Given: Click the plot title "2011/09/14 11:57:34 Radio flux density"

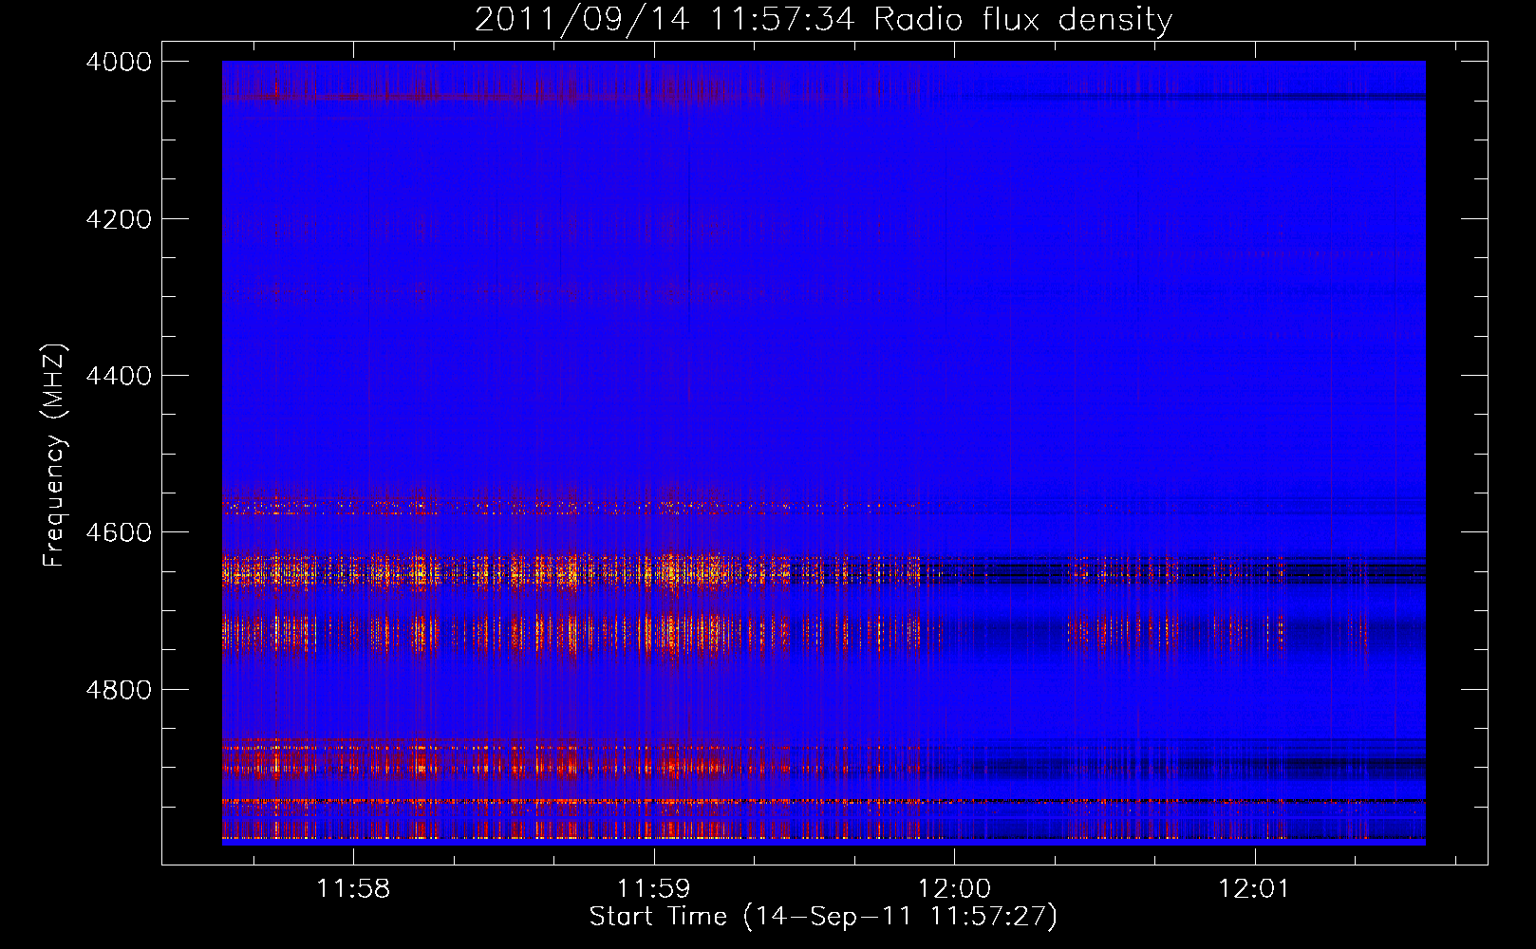Looking at the screenshot, I should pos(823,19).
